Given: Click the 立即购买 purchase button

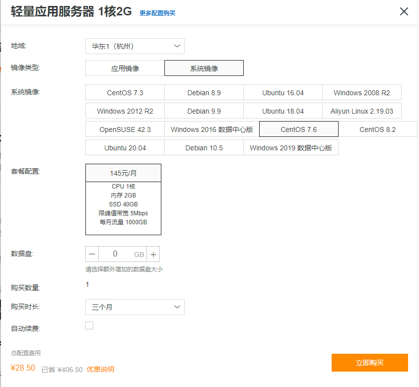Looking at the screenshot, I should pyautogui.click(x=369, y=363).
